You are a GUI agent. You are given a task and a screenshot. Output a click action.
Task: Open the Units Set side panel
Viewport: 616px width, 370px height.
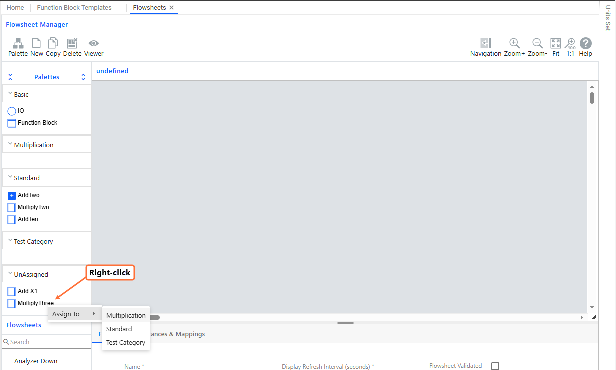point(608,18)
